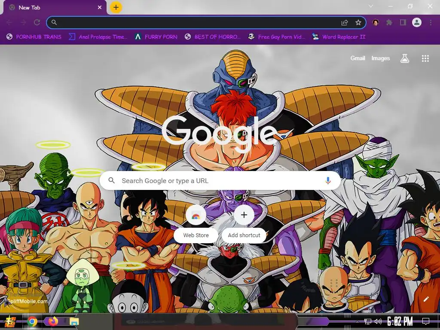Open the volume control in the tray
This screenshot has width=440, height=330.
click(378, 321)
